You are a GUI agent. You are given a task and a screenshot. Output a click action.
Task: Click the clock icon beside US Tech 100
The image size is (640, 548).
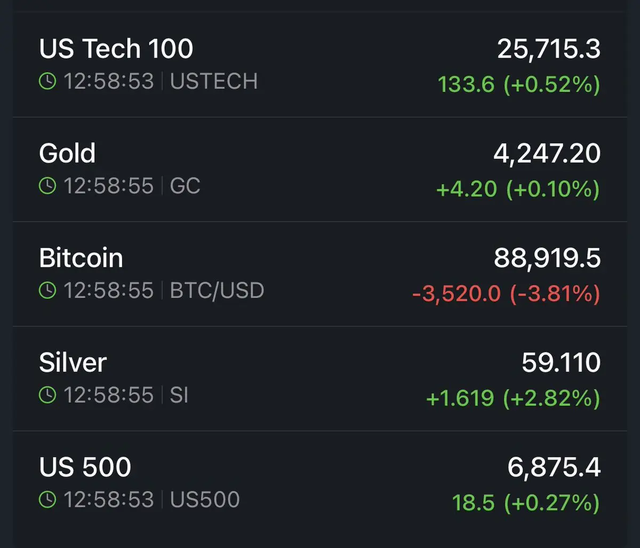tap(47, 82)
